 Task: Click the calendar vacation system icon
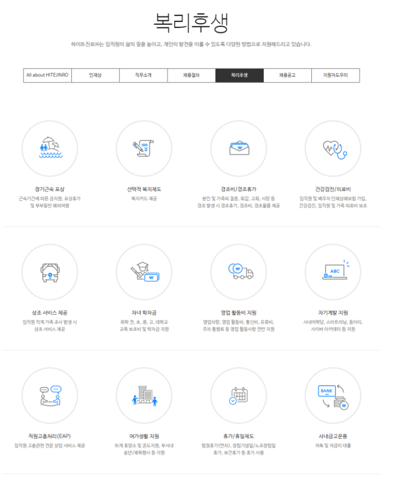pos(238,395)
